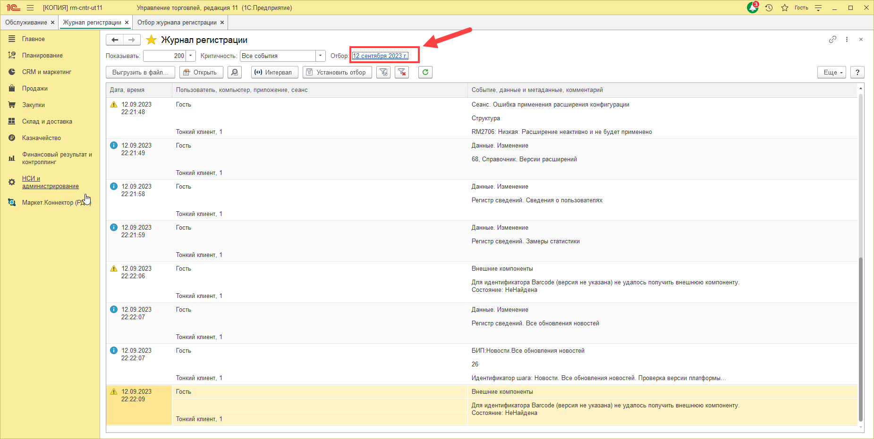
Task: Click the filter by current value icon
Action: tap(383, 72)
